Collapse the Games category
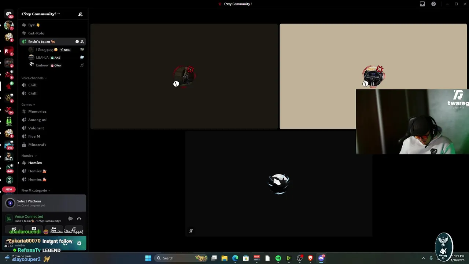The image size is (469, 264). pos(28,104)
